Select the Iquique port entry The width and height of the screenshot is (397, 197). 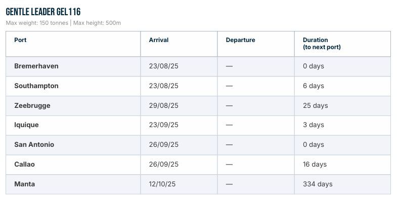[x=26, y=125]
